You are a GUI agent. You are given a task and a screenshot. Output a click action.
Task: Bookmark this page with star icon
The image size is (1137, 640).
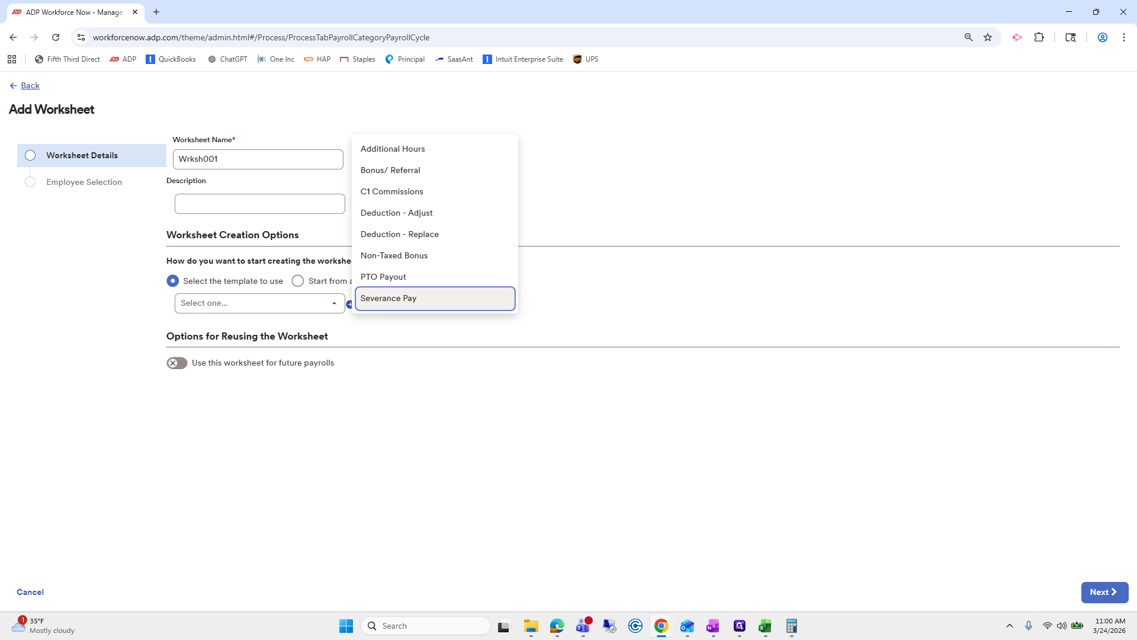(x=988, y=37)
